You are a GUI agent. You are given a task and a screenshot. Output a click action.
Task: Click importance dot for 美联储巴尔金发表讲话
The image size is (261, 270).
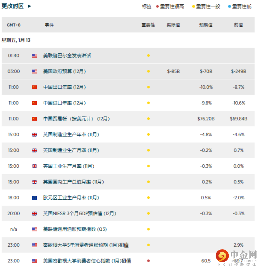148,55
